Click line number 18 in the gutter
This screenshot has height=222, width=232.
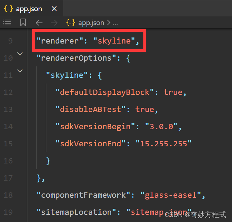point(8,195)
